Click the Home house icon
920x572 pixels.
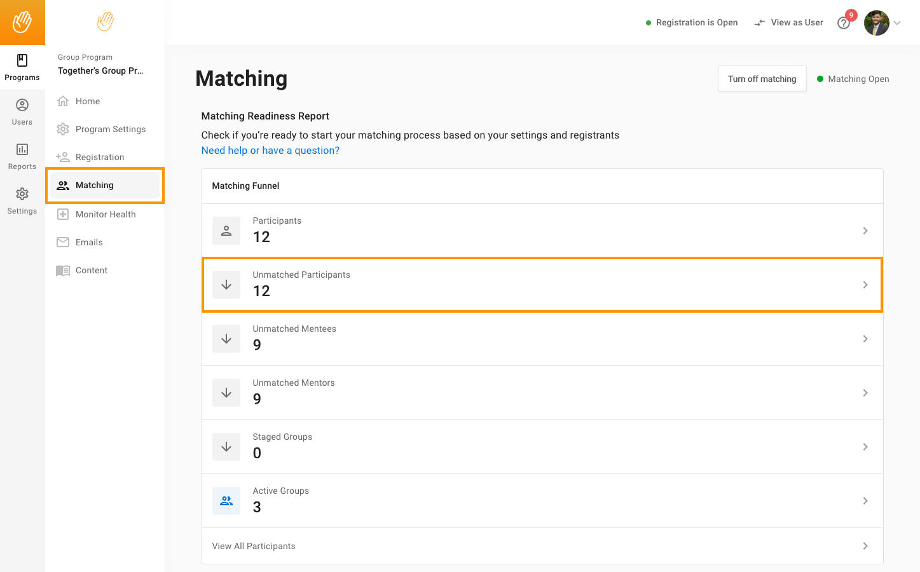(x=63, y=101)
